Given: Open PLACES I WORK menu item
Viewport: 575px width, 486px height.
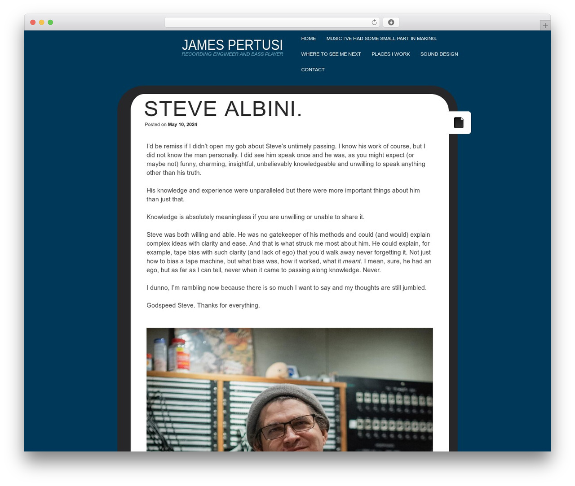Looking at the screenshot, I should tap(391, 54).
